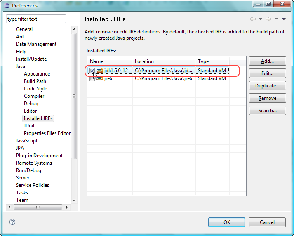Check the jre6 checkbox
This screenshot has height=236, width=294.
click(x=92, y=78)
